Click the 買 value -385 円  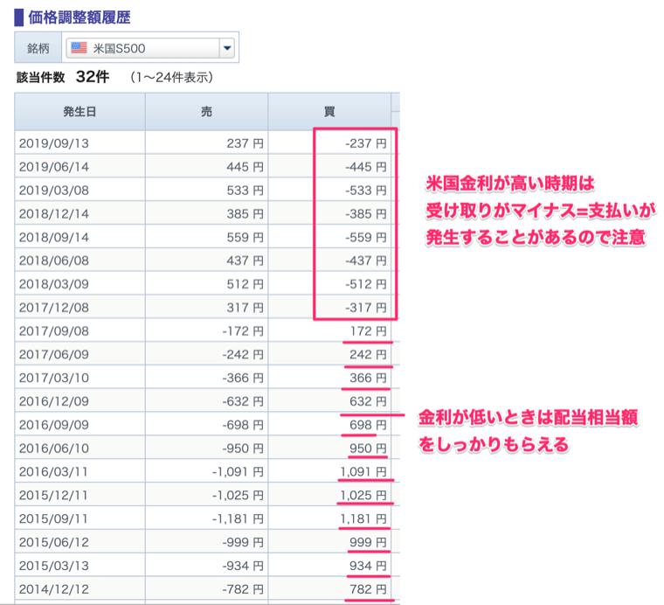[366, 213]
